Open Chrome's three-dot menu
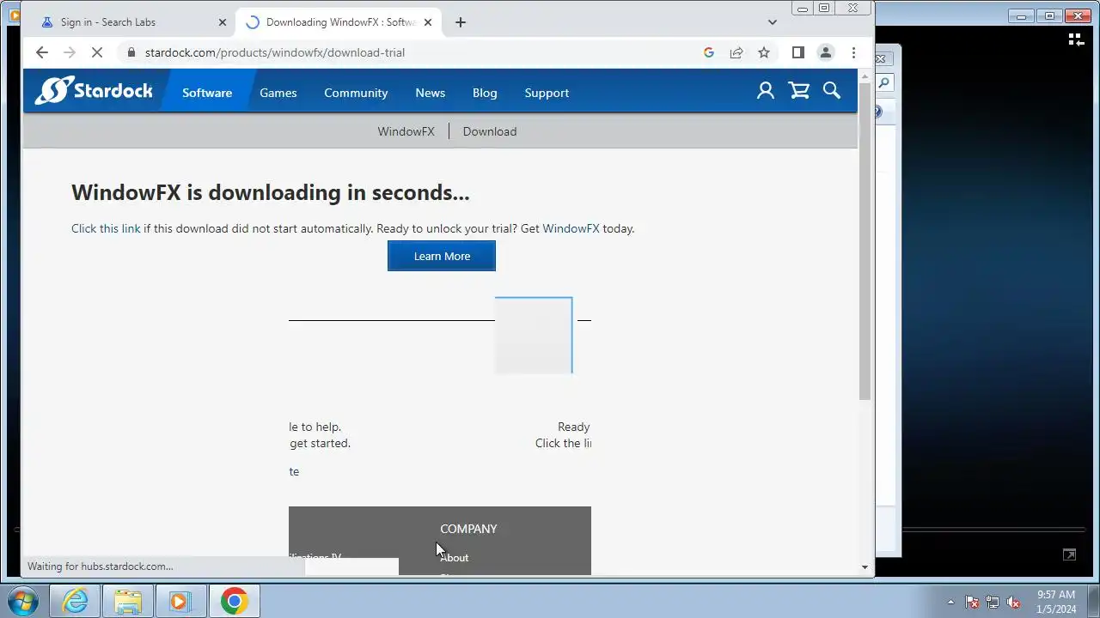The image size is (1100, 618). click(x=853, y=52)
